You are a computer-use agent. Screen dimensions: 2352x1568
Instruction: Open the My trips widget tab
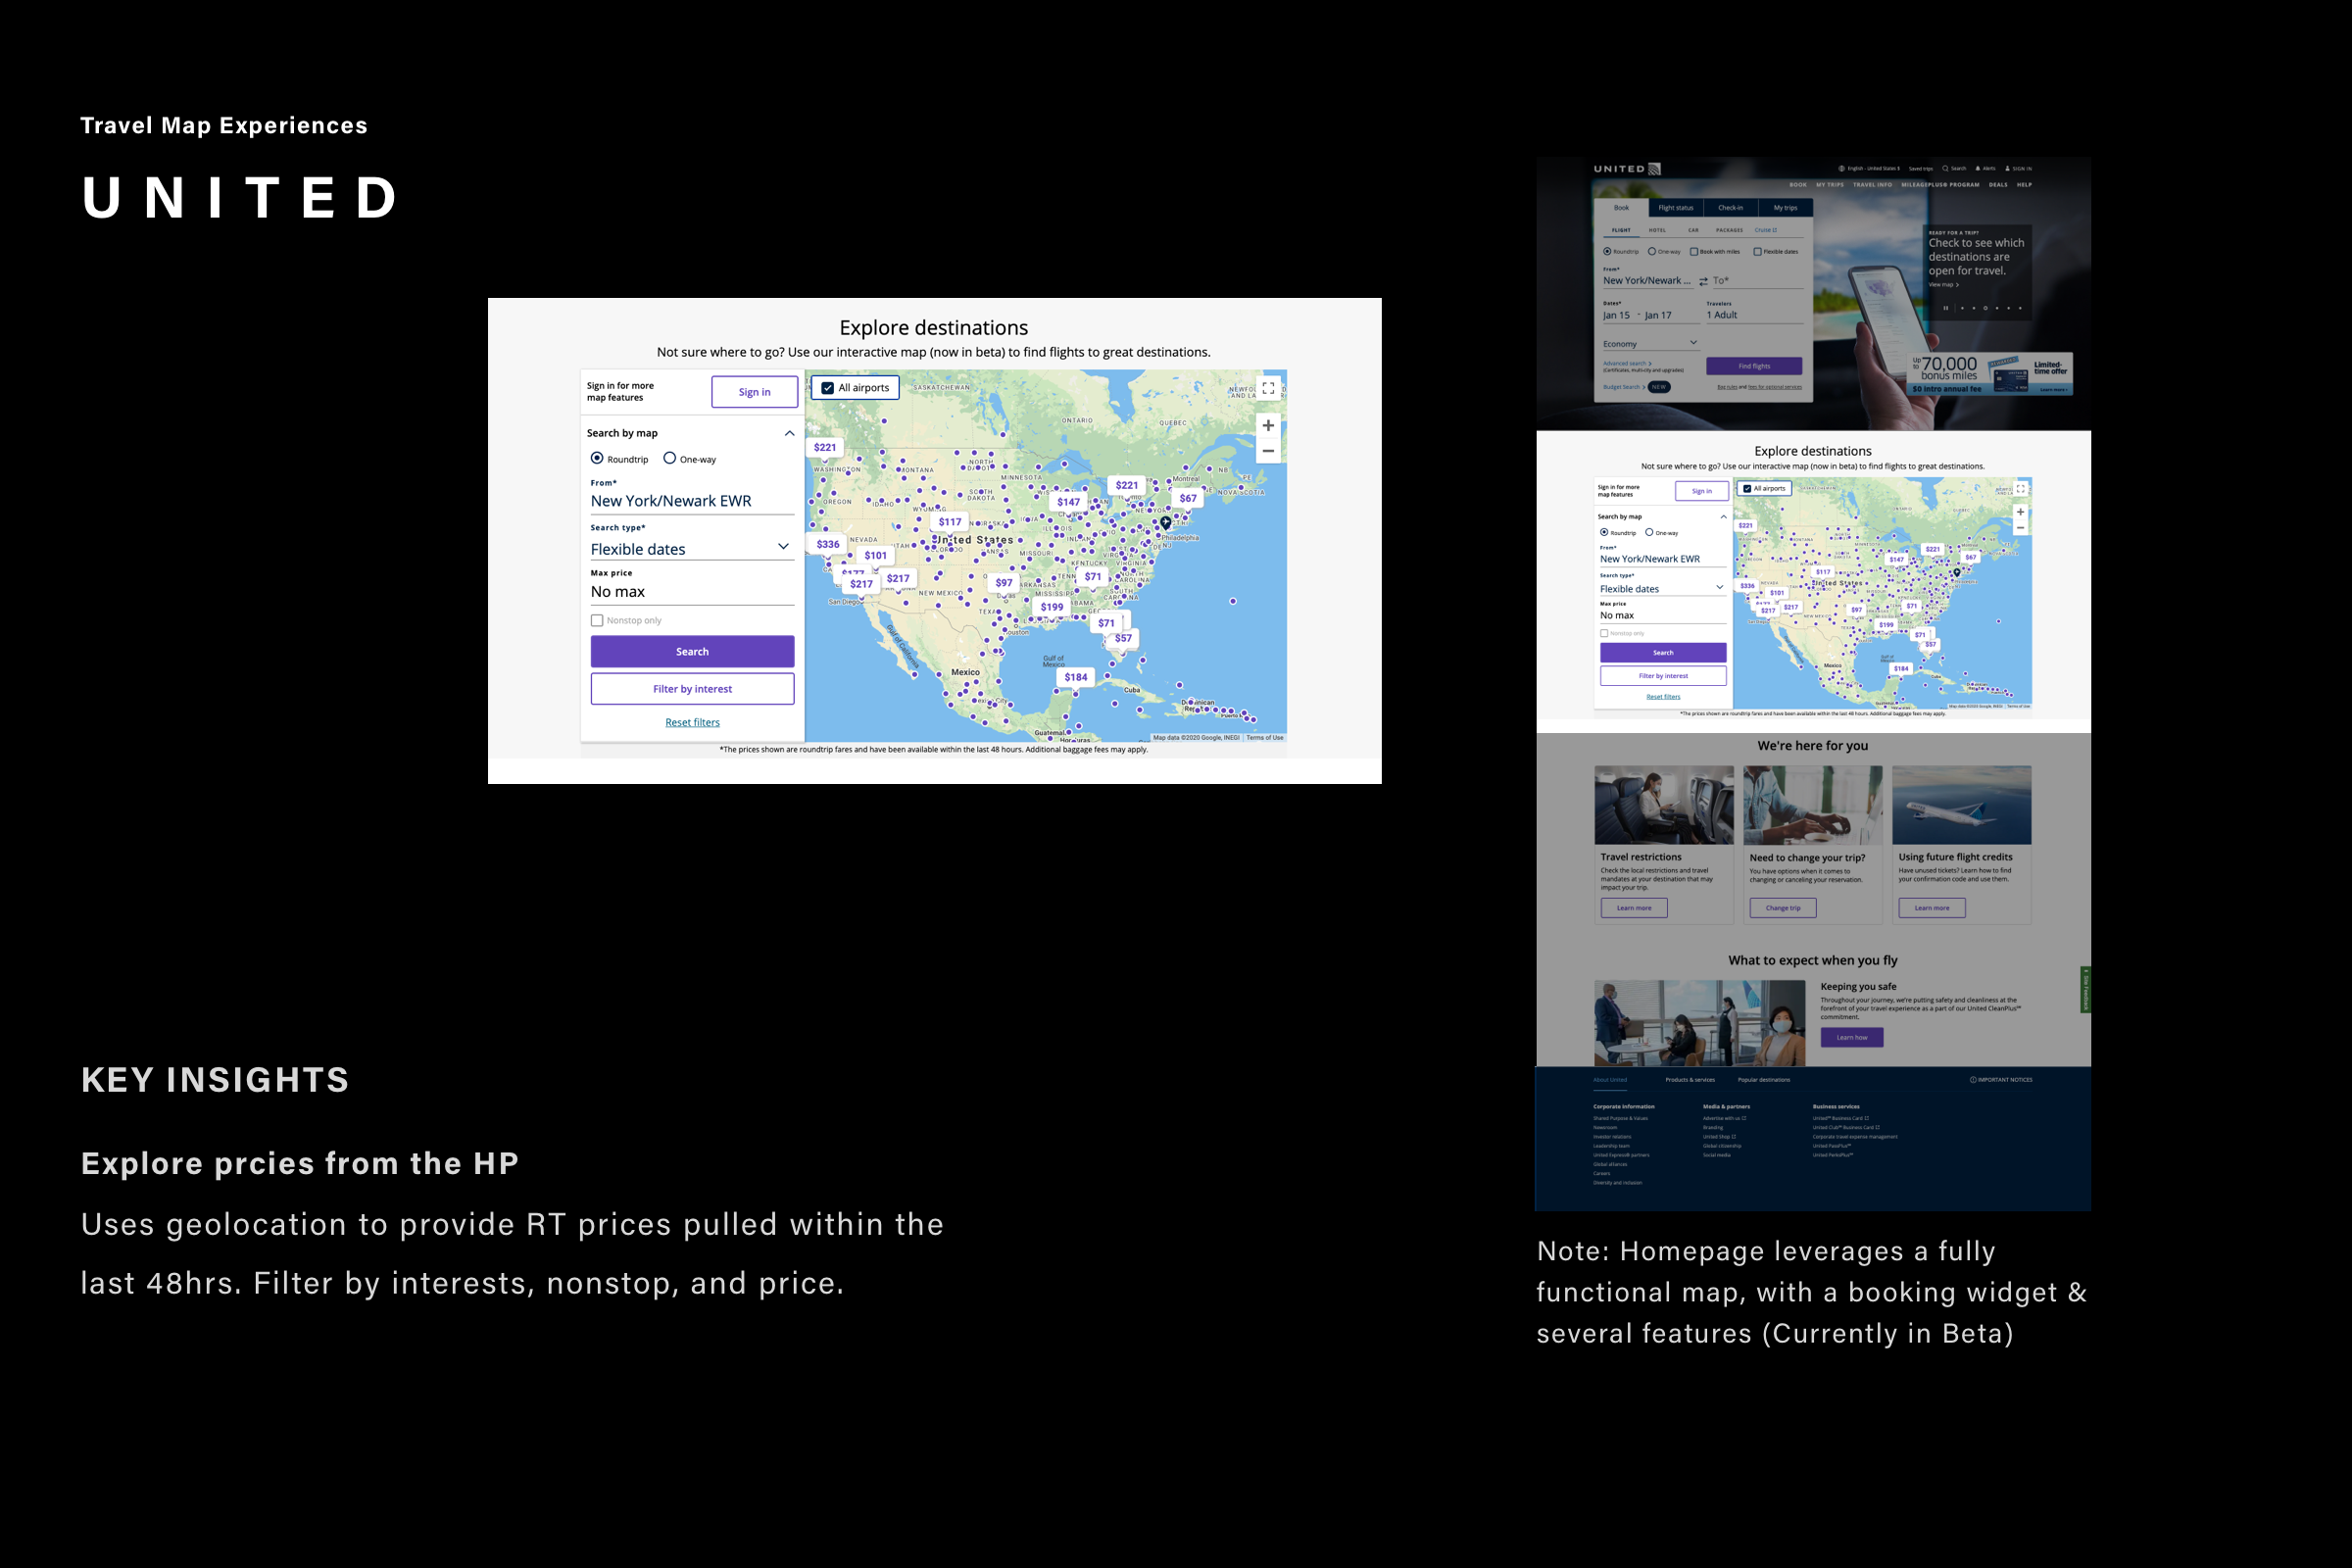[x=1785, y=208]
